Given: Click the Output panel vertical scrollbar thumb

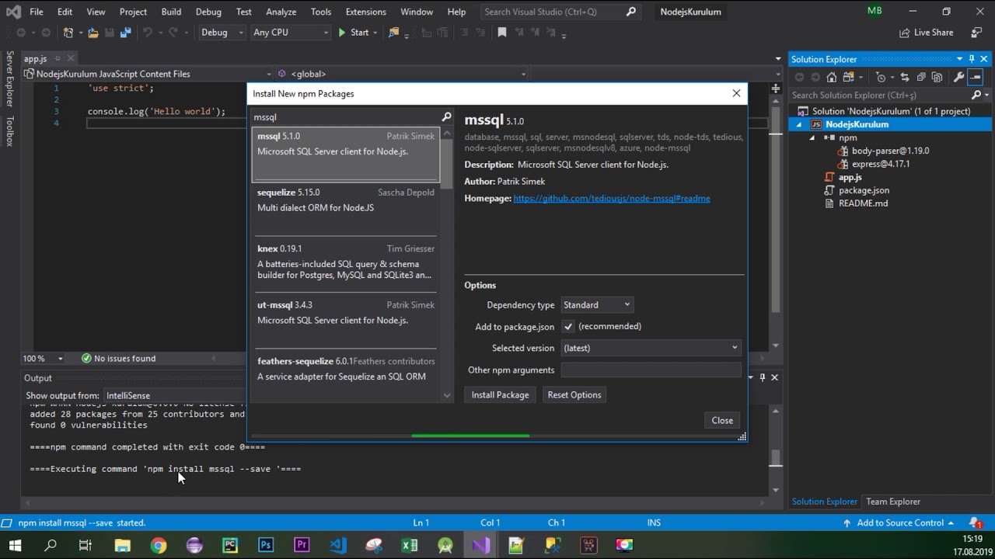Looking at the screenshot, I should click(x=775, y=459).
